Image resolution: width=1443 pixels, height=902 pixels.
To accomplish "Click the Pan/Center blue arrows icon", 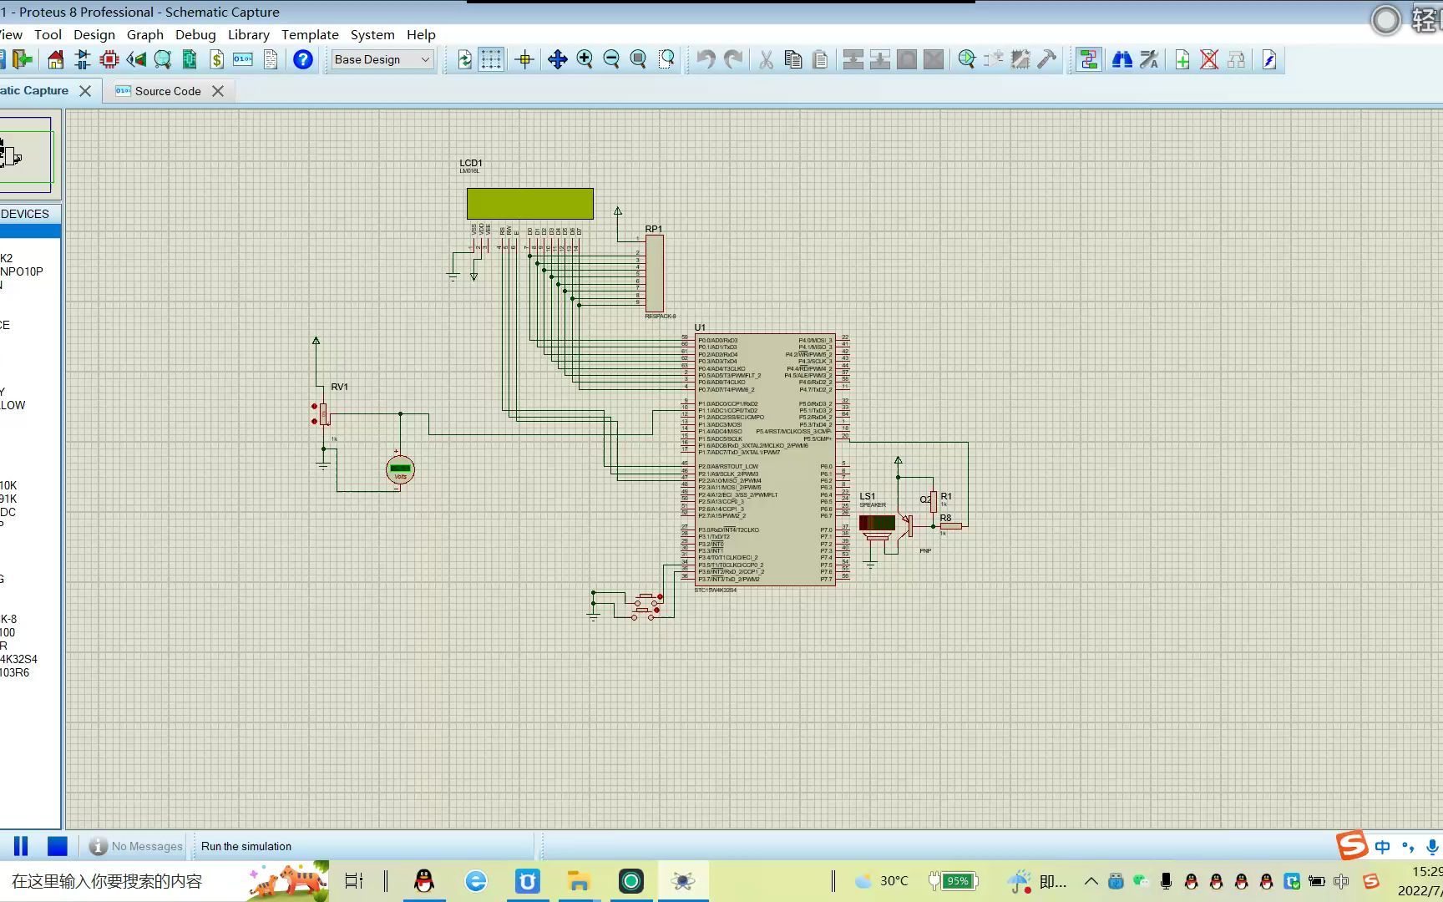I will [557, 59].
